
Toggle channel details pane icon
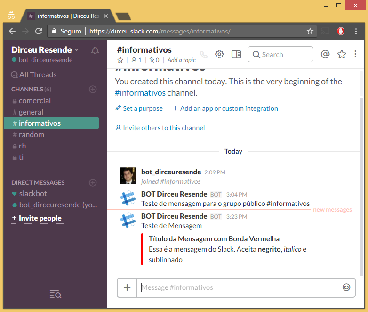tap(236, 55)
